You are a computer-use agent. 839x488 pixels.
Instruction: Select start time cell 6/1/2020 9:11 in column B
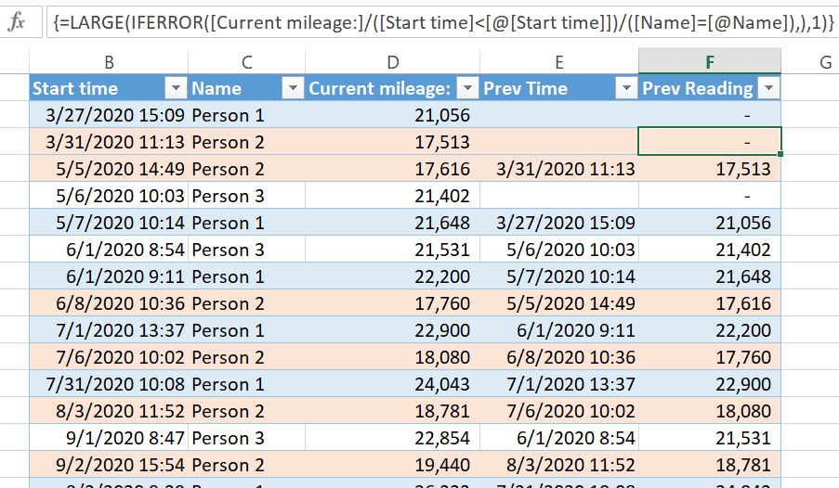pyautogui.click(x=109, y=276)
